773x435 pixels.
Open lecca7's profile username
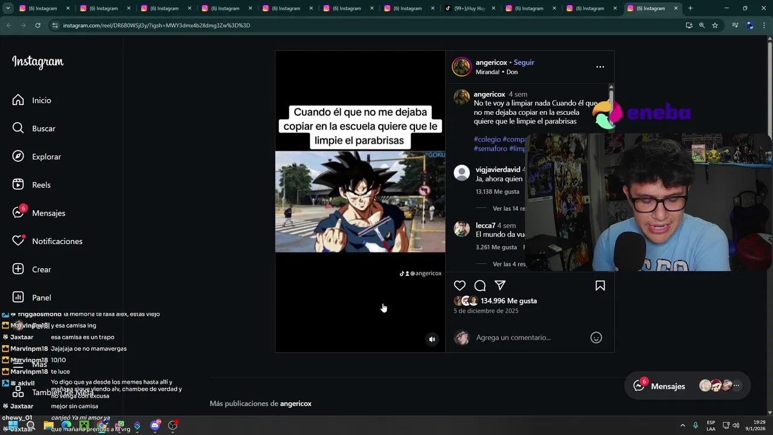[x=486, y=225]
